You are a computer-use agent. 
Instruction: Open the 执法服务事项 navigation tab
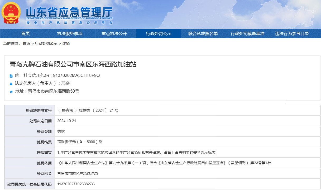pos(70,33)
